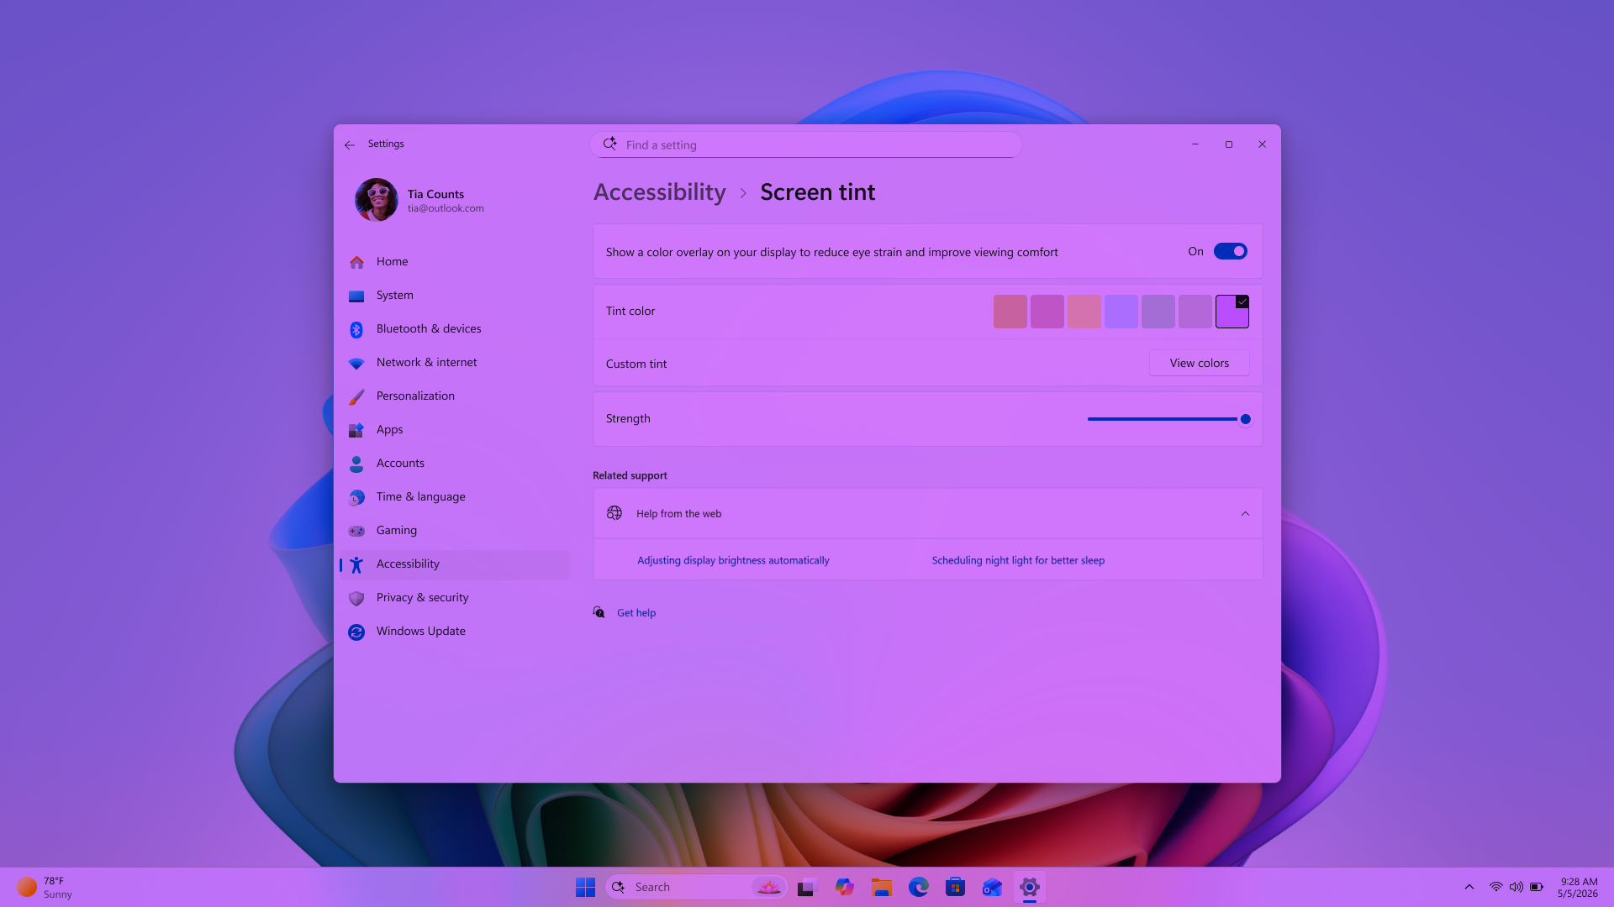Click Tia Counts profile picture
This screenshot has height=907, width=1614.
[377, 200]
